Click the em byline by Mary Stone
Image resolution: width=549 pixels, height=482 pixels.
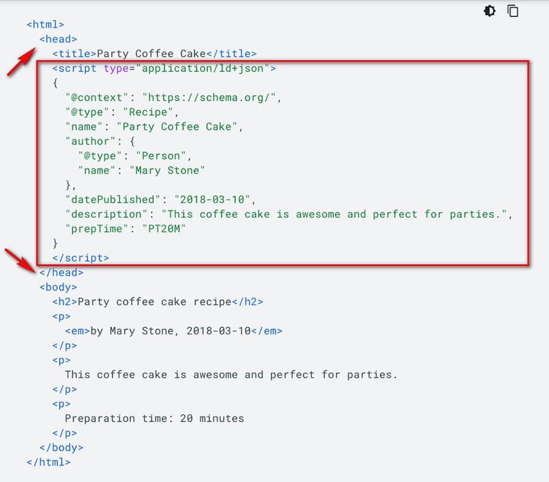point(174,331)
